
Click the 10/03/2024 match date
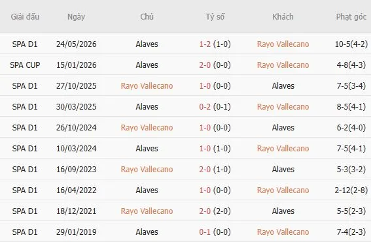coord(76,148)
